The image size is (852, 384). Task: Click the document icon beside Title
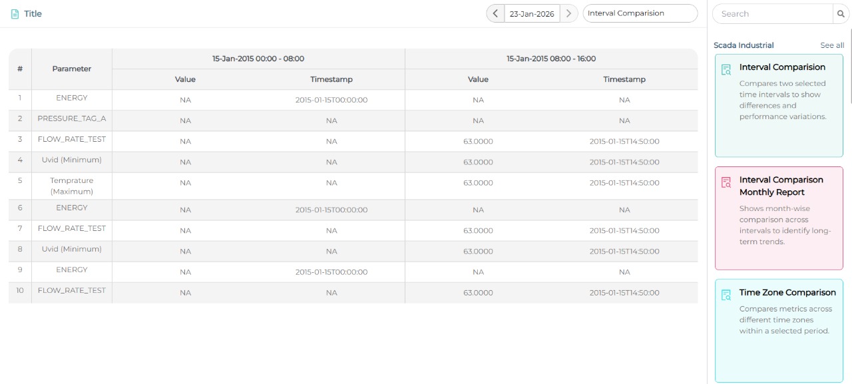(15, 14)
